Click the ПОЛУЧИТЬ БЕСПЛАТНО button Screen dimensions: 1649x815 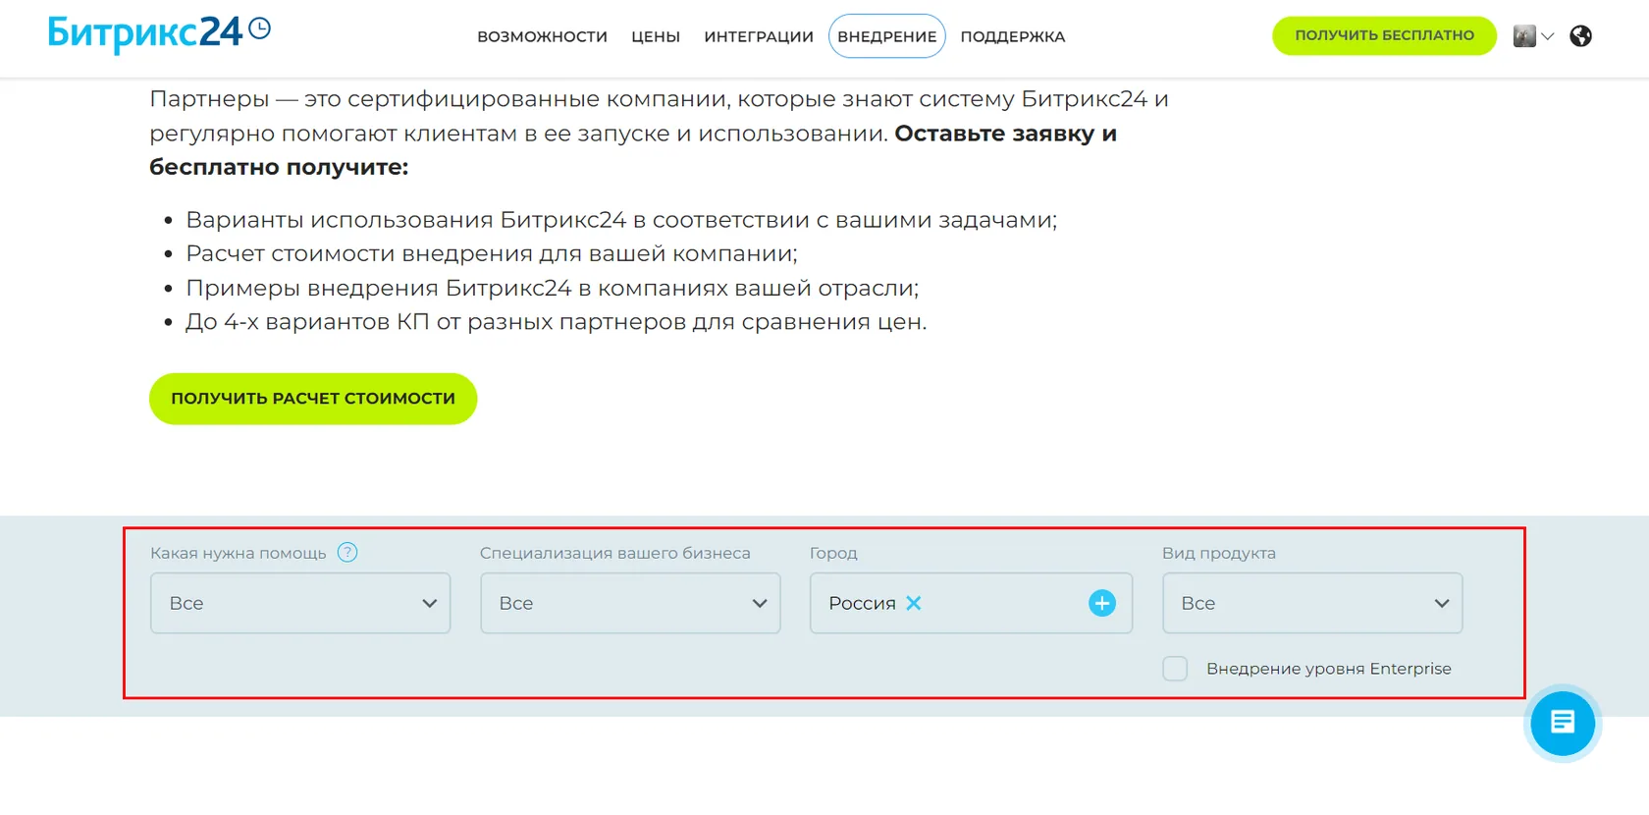click(x=1384, y=35)
